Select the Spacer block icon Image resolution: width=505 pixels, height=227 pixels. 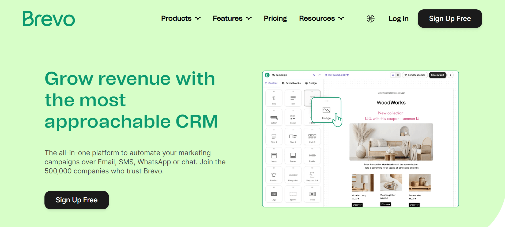(293, 194)
